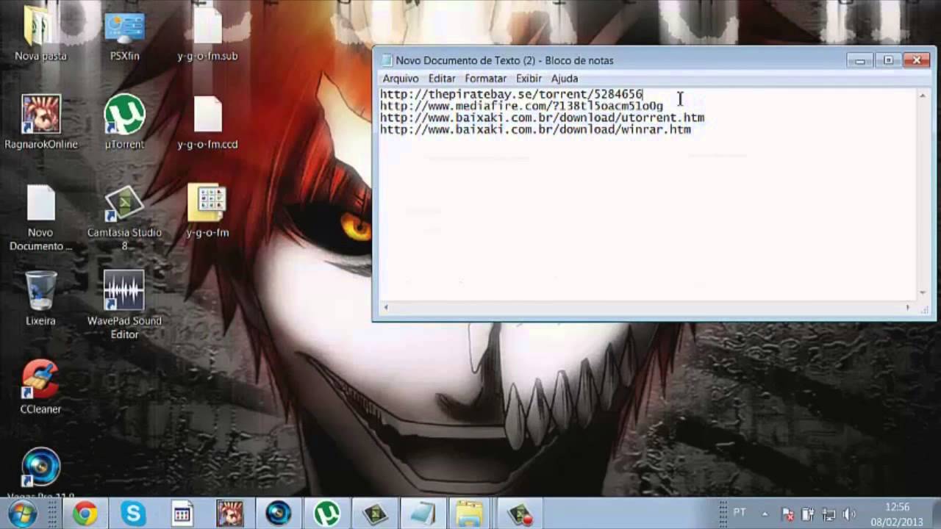
Task: Open Camtasia Recorder in the taskbar
Action: click(519, 514)
